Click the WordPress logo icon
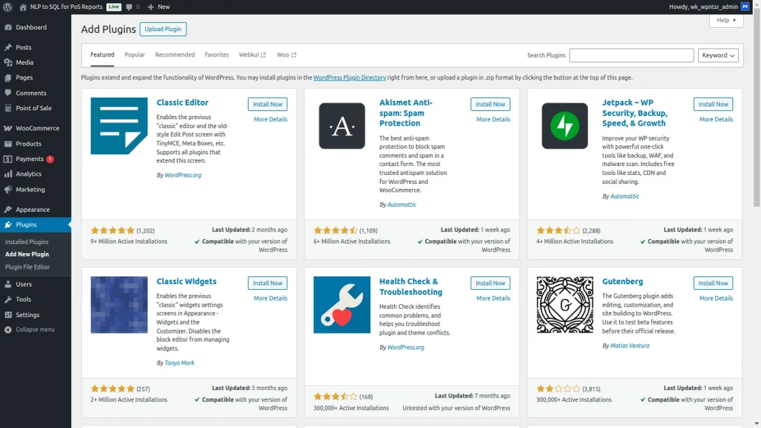This screenshot has width=761, height=428. tap(8, 7)
